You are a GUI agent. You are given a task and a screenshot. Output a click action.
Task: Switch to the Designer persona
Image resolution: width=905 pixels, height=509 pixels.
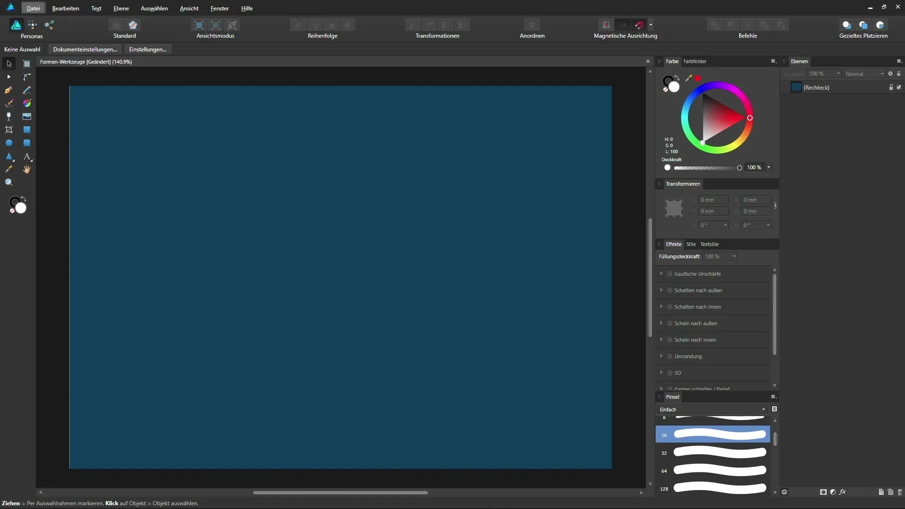click(x=16, y=25)
